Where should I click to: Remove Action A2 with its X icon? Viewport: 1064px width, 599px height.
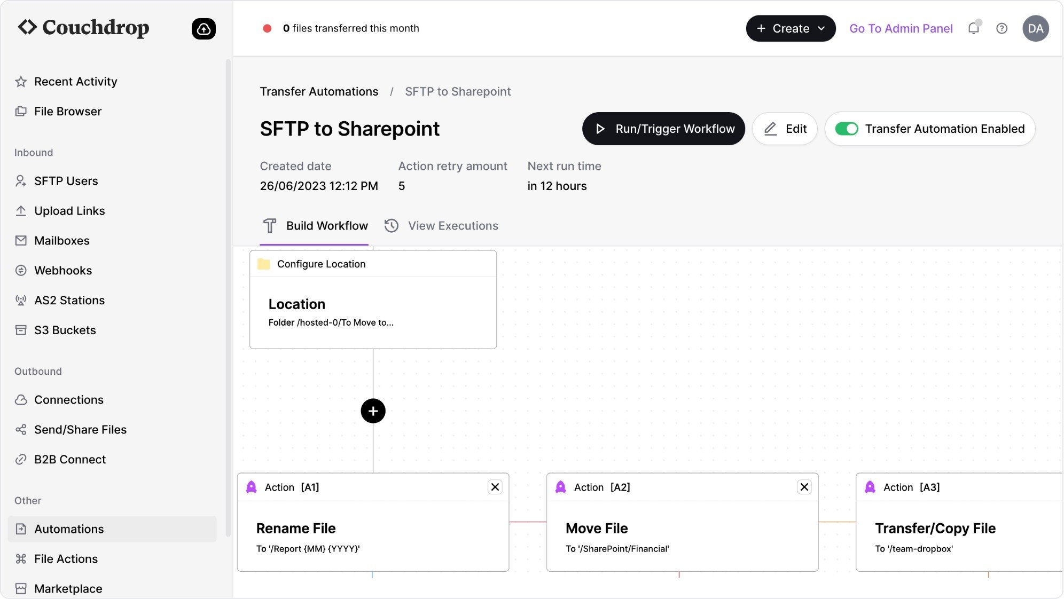coord(804,487)
